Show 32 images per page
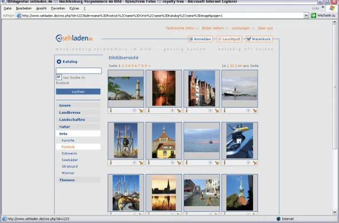The height and width of the screenshot is (223, 339). click(x=232, y=66)
